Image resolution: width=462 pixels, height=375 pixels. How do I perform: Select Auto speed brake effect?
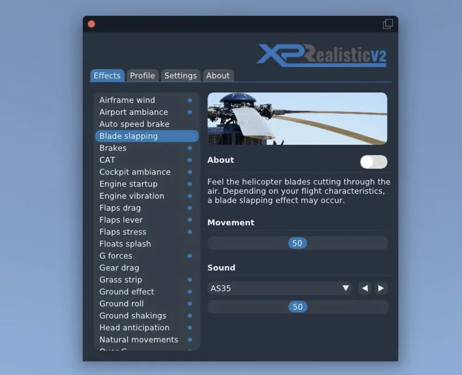pyautogui.click(x=147, y=124)
